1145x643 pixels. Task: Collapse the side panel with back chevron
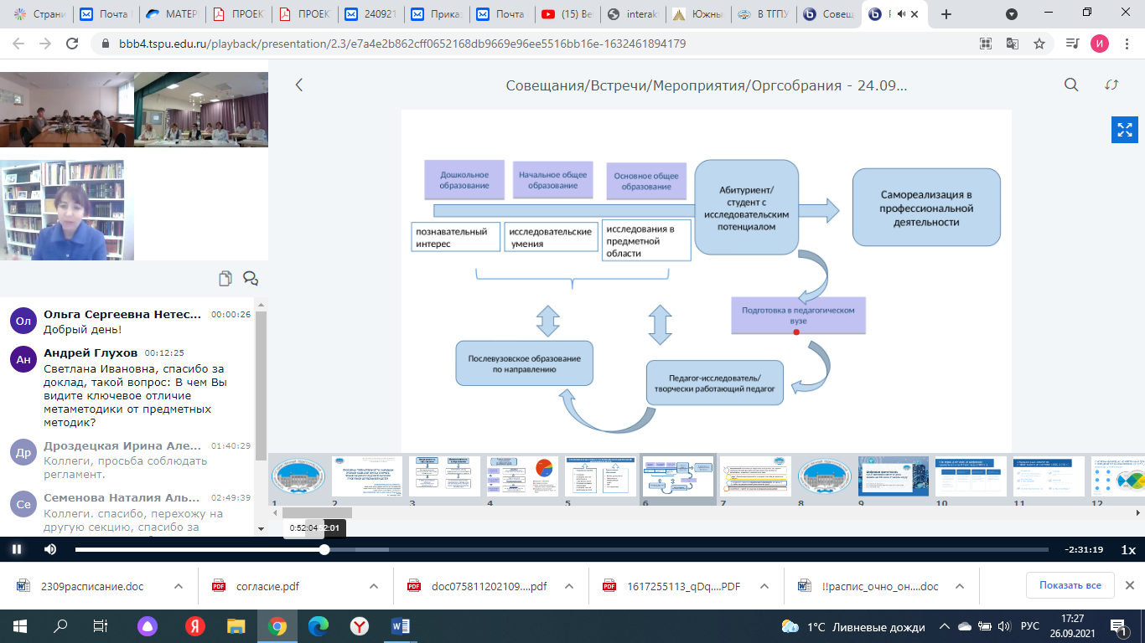tap(298, 85)
